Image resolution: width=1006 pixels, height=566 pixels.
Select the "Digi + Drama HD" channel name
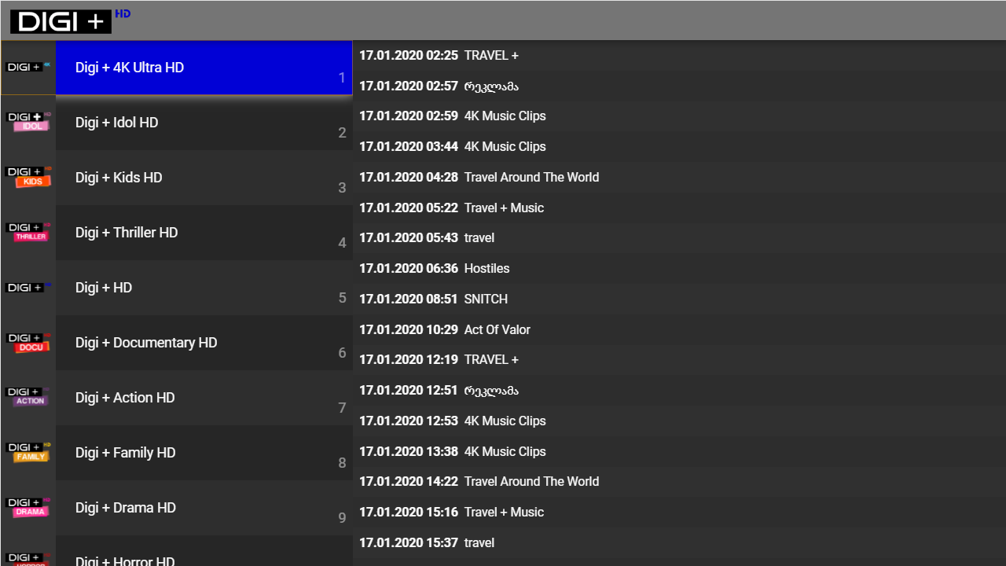coord(126,508)
